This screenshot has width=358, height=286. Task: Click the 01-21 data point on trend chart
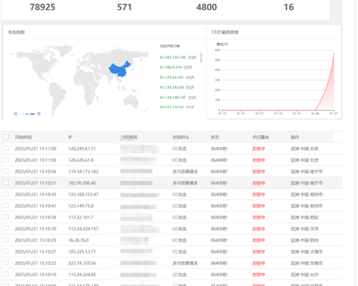334,53
